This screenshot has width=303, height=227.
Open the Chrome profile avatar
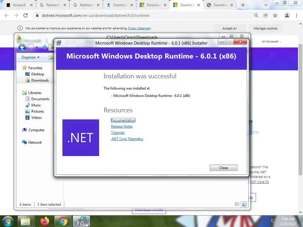(287, 15)
